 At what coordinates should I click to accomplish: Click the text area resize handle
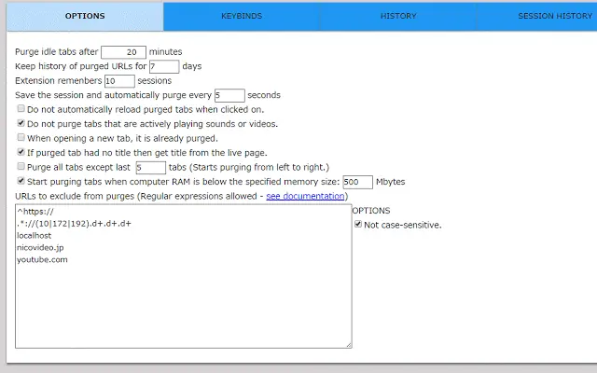(x=349, y=345)
